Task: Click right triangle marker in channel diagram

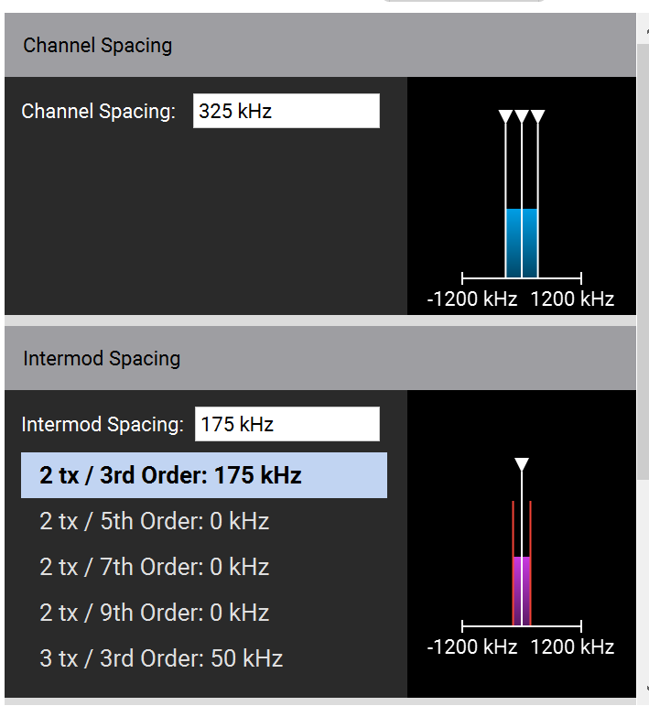Action: tap(538, 116)
